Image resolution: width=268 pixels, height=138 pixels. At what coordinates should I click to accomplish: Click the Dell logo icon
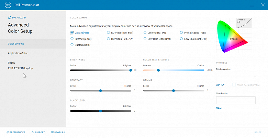[x=7, y=5]
